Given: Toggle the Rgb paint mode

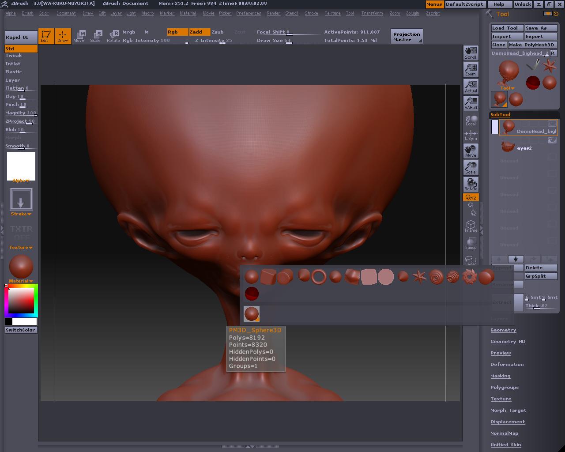Looking at the screenshot, I should (177, 32).
